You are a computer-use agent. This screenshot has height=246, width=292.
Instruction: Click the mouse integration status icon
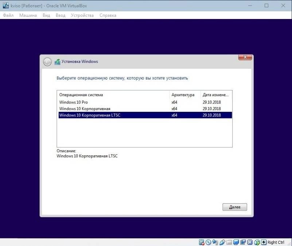[x=257, y=242]
